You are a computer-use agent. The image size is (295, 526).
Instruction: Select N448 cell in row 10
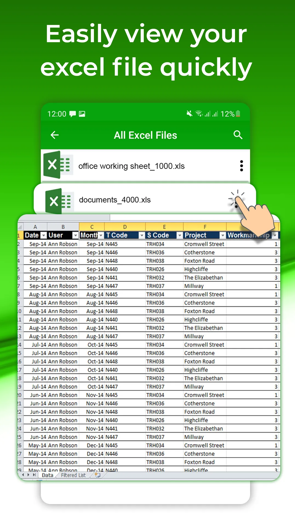click(125, 311)
